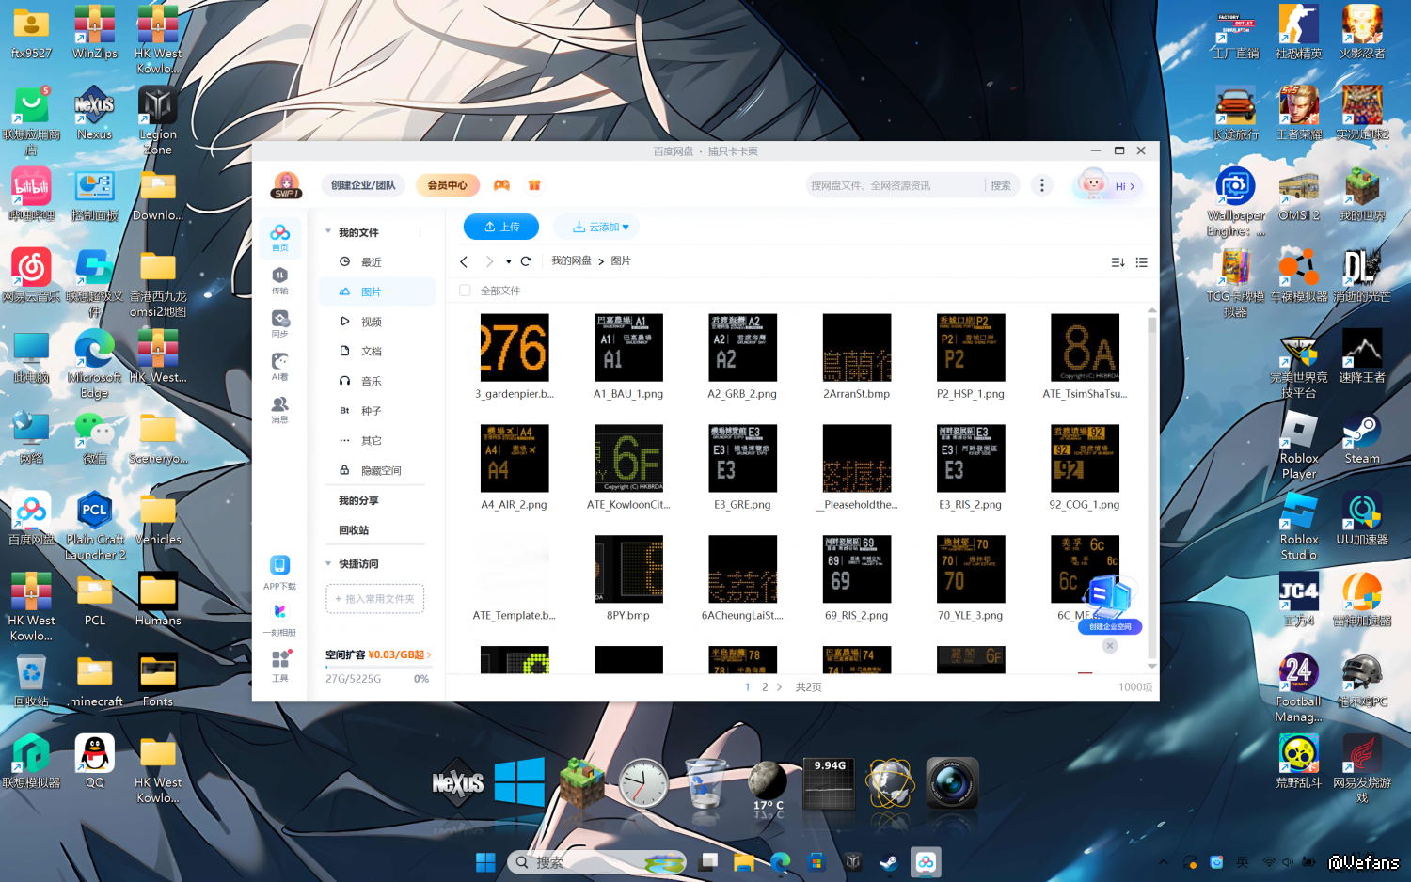The width and height of the screenshot is (1411, 882).
Task: Select 视频 category in file sidebar
Action: (371, 322)
